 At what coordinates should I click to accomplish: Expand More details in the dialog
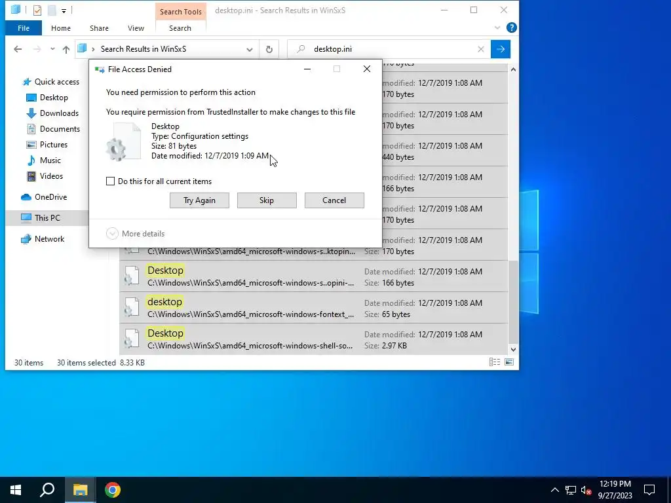(x=136, y=234)
